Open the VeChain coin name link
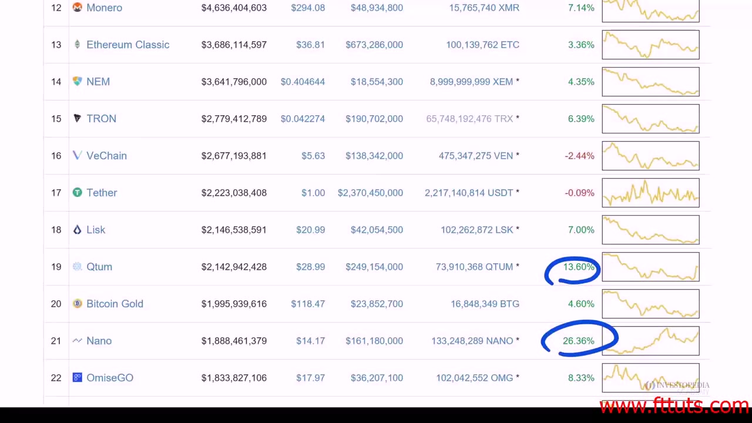Image resolution: width=752 pixels, height=423 pixels. coord(106,156)
